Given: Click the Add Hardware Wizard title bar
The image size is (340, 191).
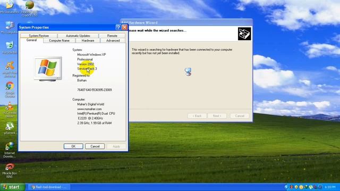Looking at the screenshot, I should click(186, 22).
